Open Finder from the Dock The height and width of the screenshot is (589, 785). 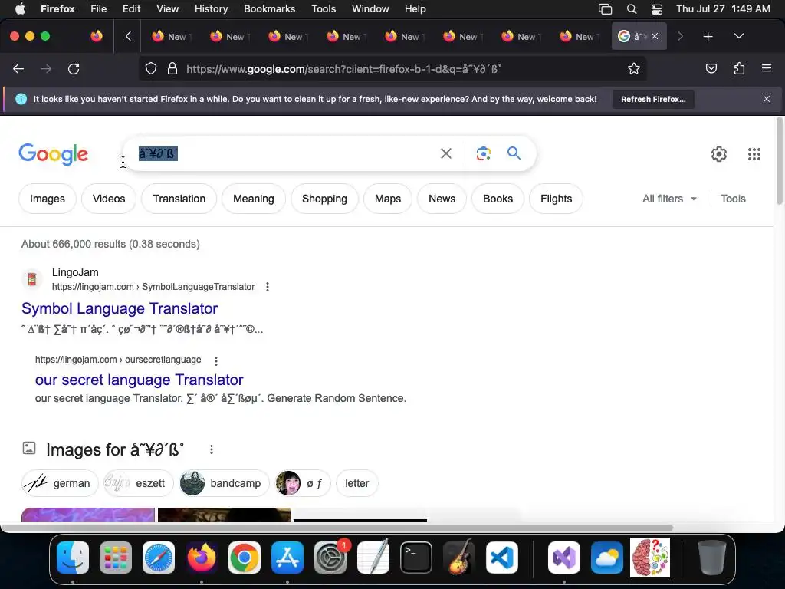tap(73, 558)
